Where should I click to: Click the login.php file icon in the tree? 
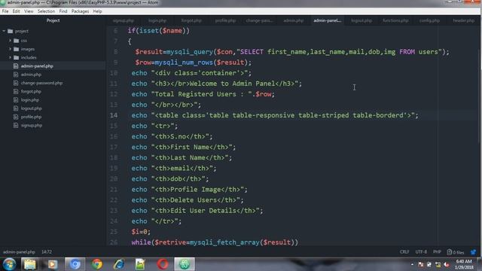tap(16, 100)
